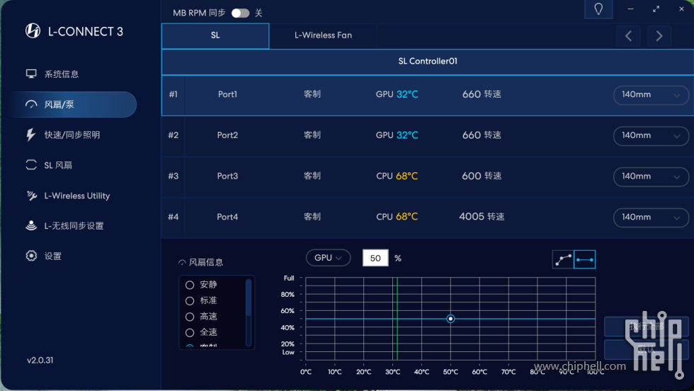Open L-Wireless Utility in the sidebar
This screenshot has width=694, height=391.
coord(77,195)
